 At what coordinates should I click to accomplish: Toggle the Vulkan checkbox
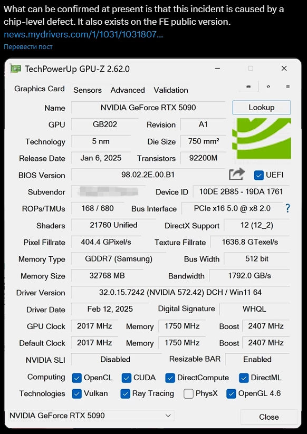pos(76,393)
